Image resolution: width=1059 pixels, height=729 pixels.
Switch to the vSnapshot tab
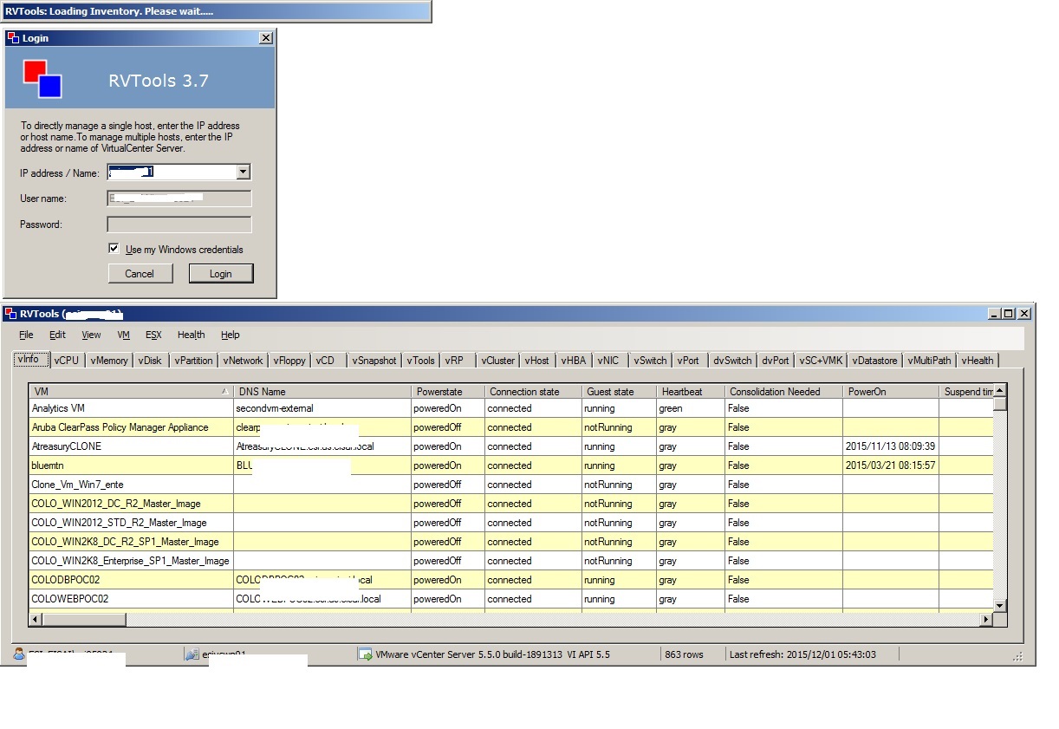374,361
